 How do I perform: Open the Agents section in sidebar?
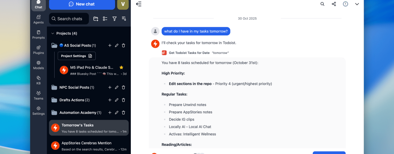(x=38, y=19)
